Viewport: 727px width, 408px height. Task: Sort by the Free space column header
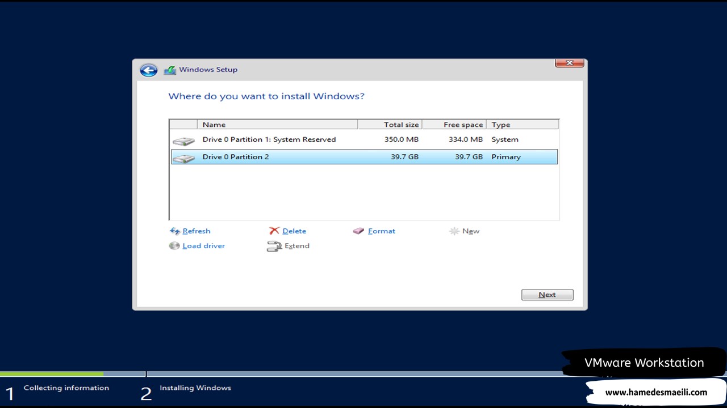pyautogui.click(x=454, y=125)
